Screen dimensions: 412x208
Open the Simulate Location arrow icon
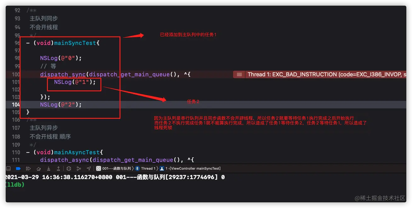[89, 168]
